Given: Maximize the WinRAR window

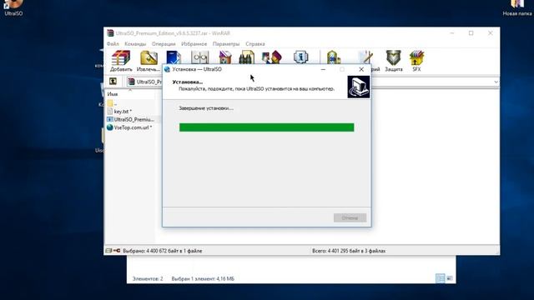Looking at the screenshot, I should tap(471, 33).
